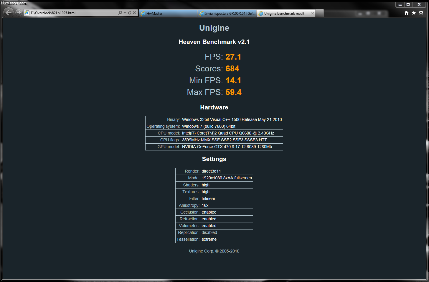Click the Unigine tab's IE icon
Viewport: 429px width, 282px height.
[261, 13]
